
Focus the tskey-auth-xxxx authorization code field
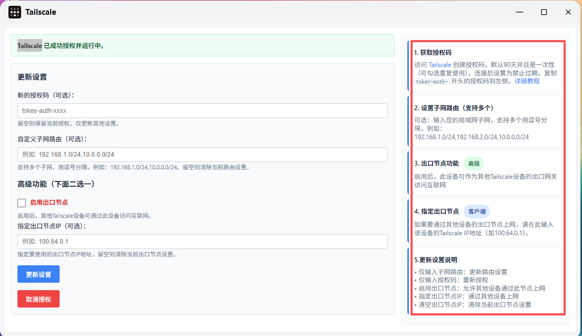pos(203,111)
